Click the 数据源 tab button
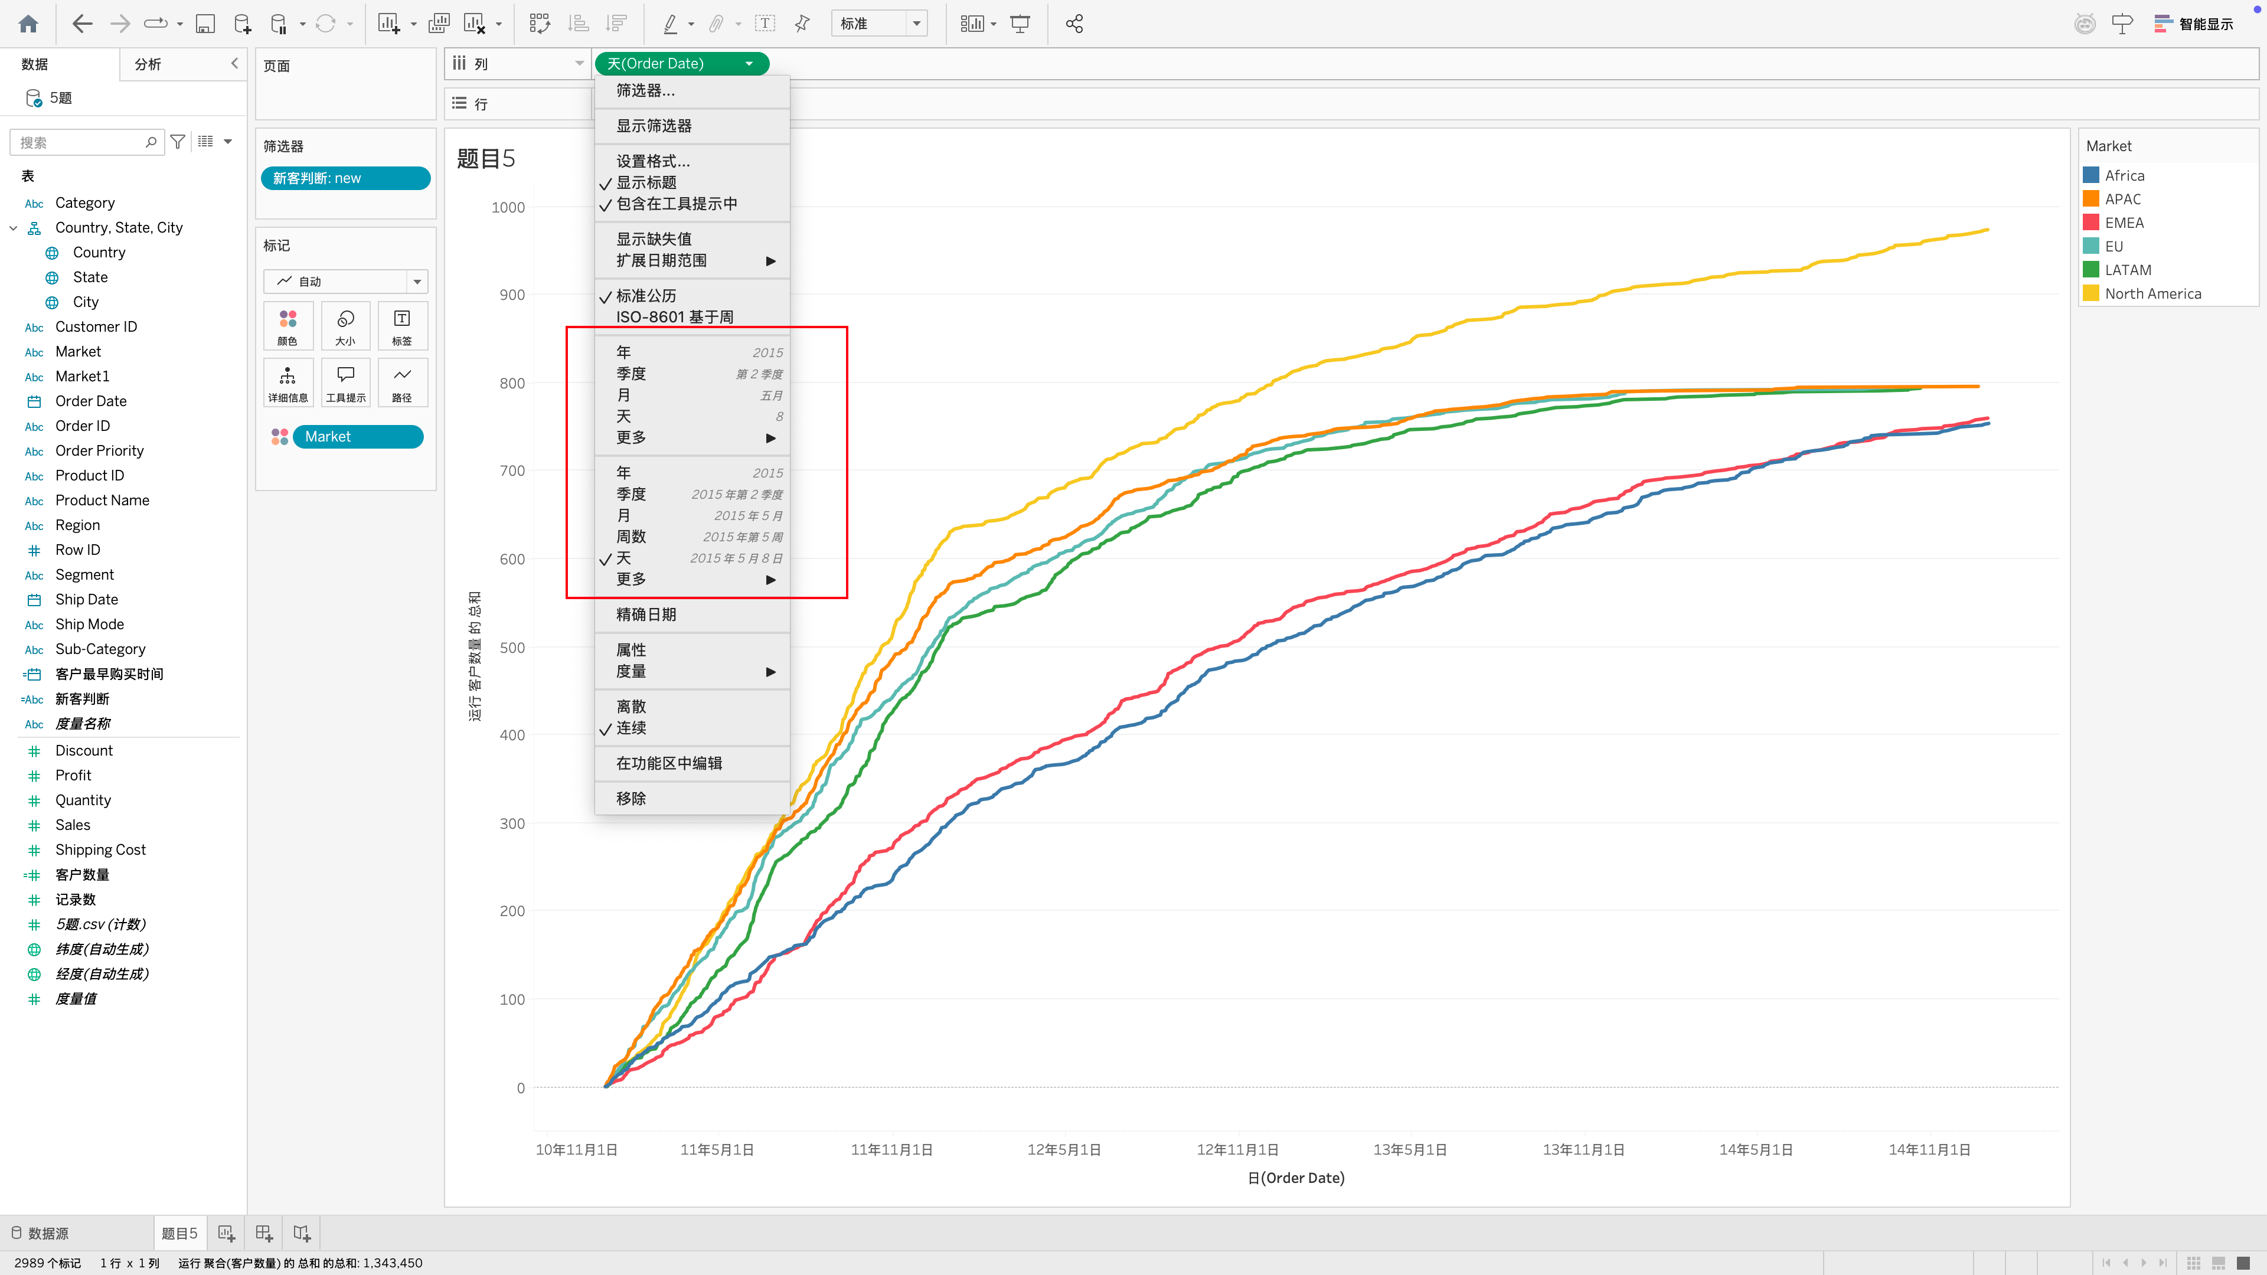 coord(40,1232)
